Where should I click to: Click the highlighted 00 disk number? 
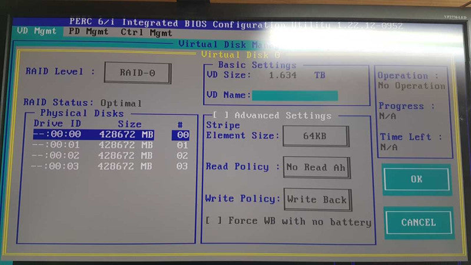(x=181, y=135)
